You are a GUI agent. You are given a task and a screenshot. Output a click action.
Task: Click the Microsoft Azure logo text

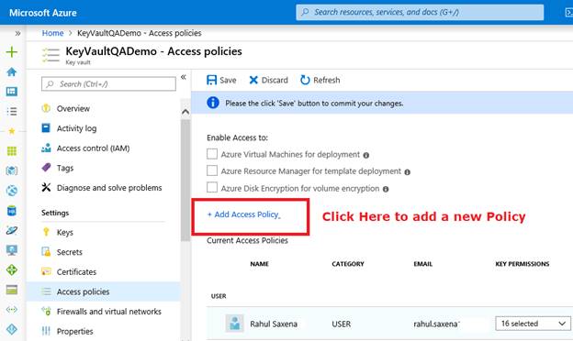tap(43, 13)
